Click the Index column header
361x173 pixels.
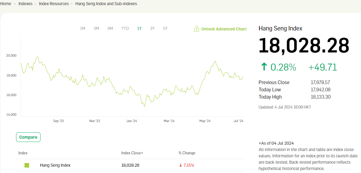23,153
